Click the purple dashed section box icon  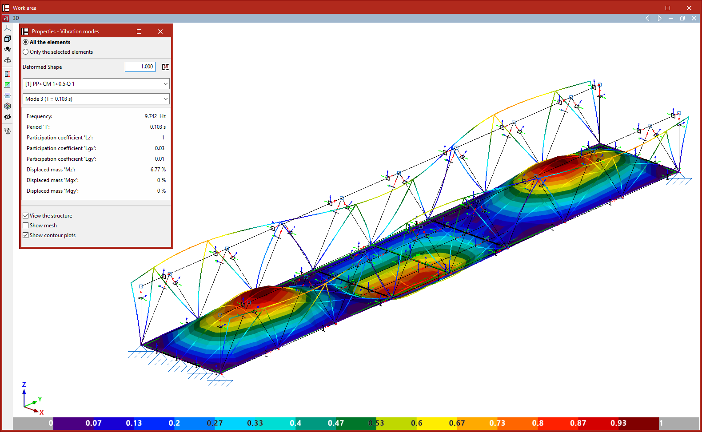[8, 95]
